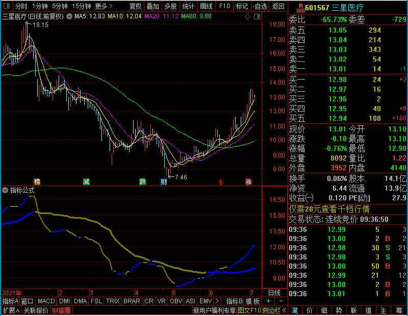The height and width of the screenshot is (316, 408).
Task: Click the green 减 event marker
Action: coord(86,181)
